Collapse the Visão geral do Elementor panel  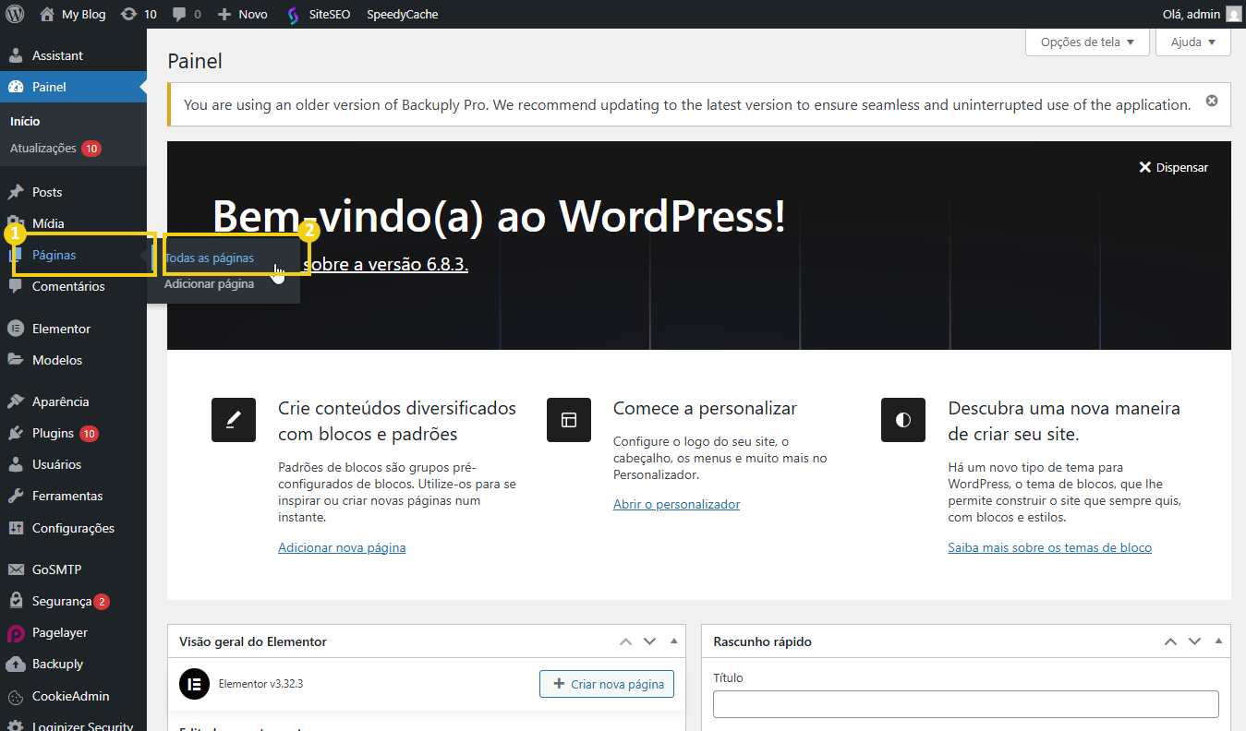674,641
